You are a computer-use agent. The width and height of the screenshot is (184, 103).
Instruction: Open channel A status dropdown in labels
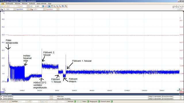[181, 97]
